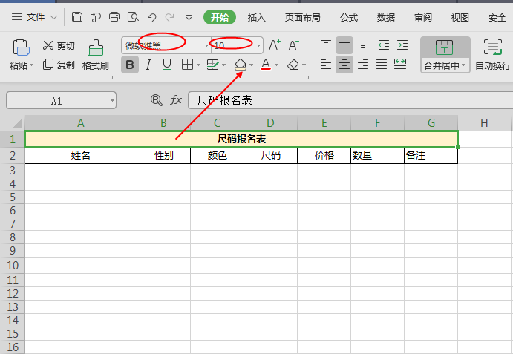Switch to the 公式 tab
Image resolution: width=513 pixels, height=354 pixels.
point(349,17)
